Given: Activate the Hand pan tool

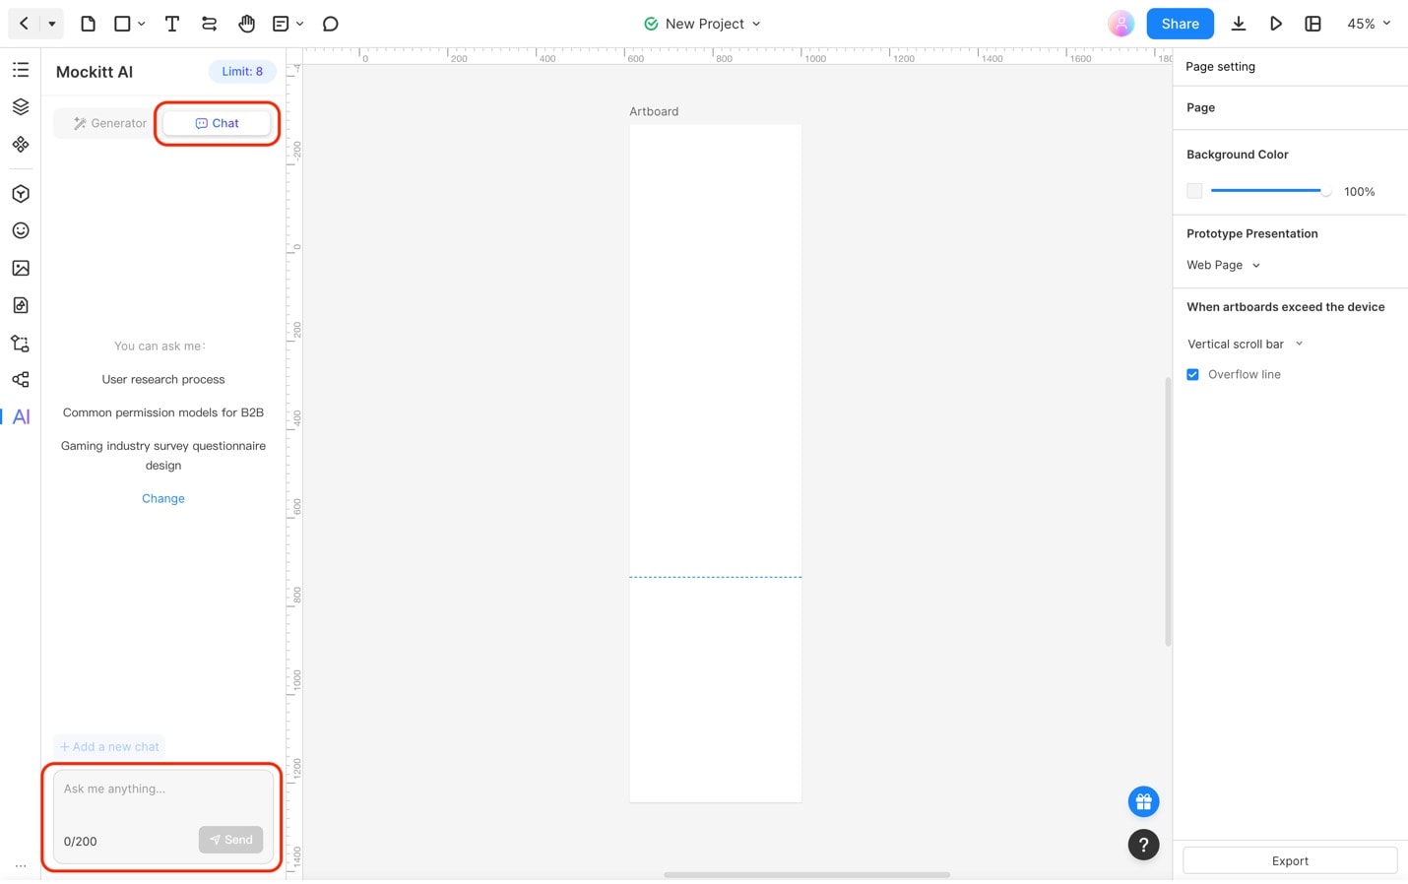Looking at the screenshot, I should point(246,24).
